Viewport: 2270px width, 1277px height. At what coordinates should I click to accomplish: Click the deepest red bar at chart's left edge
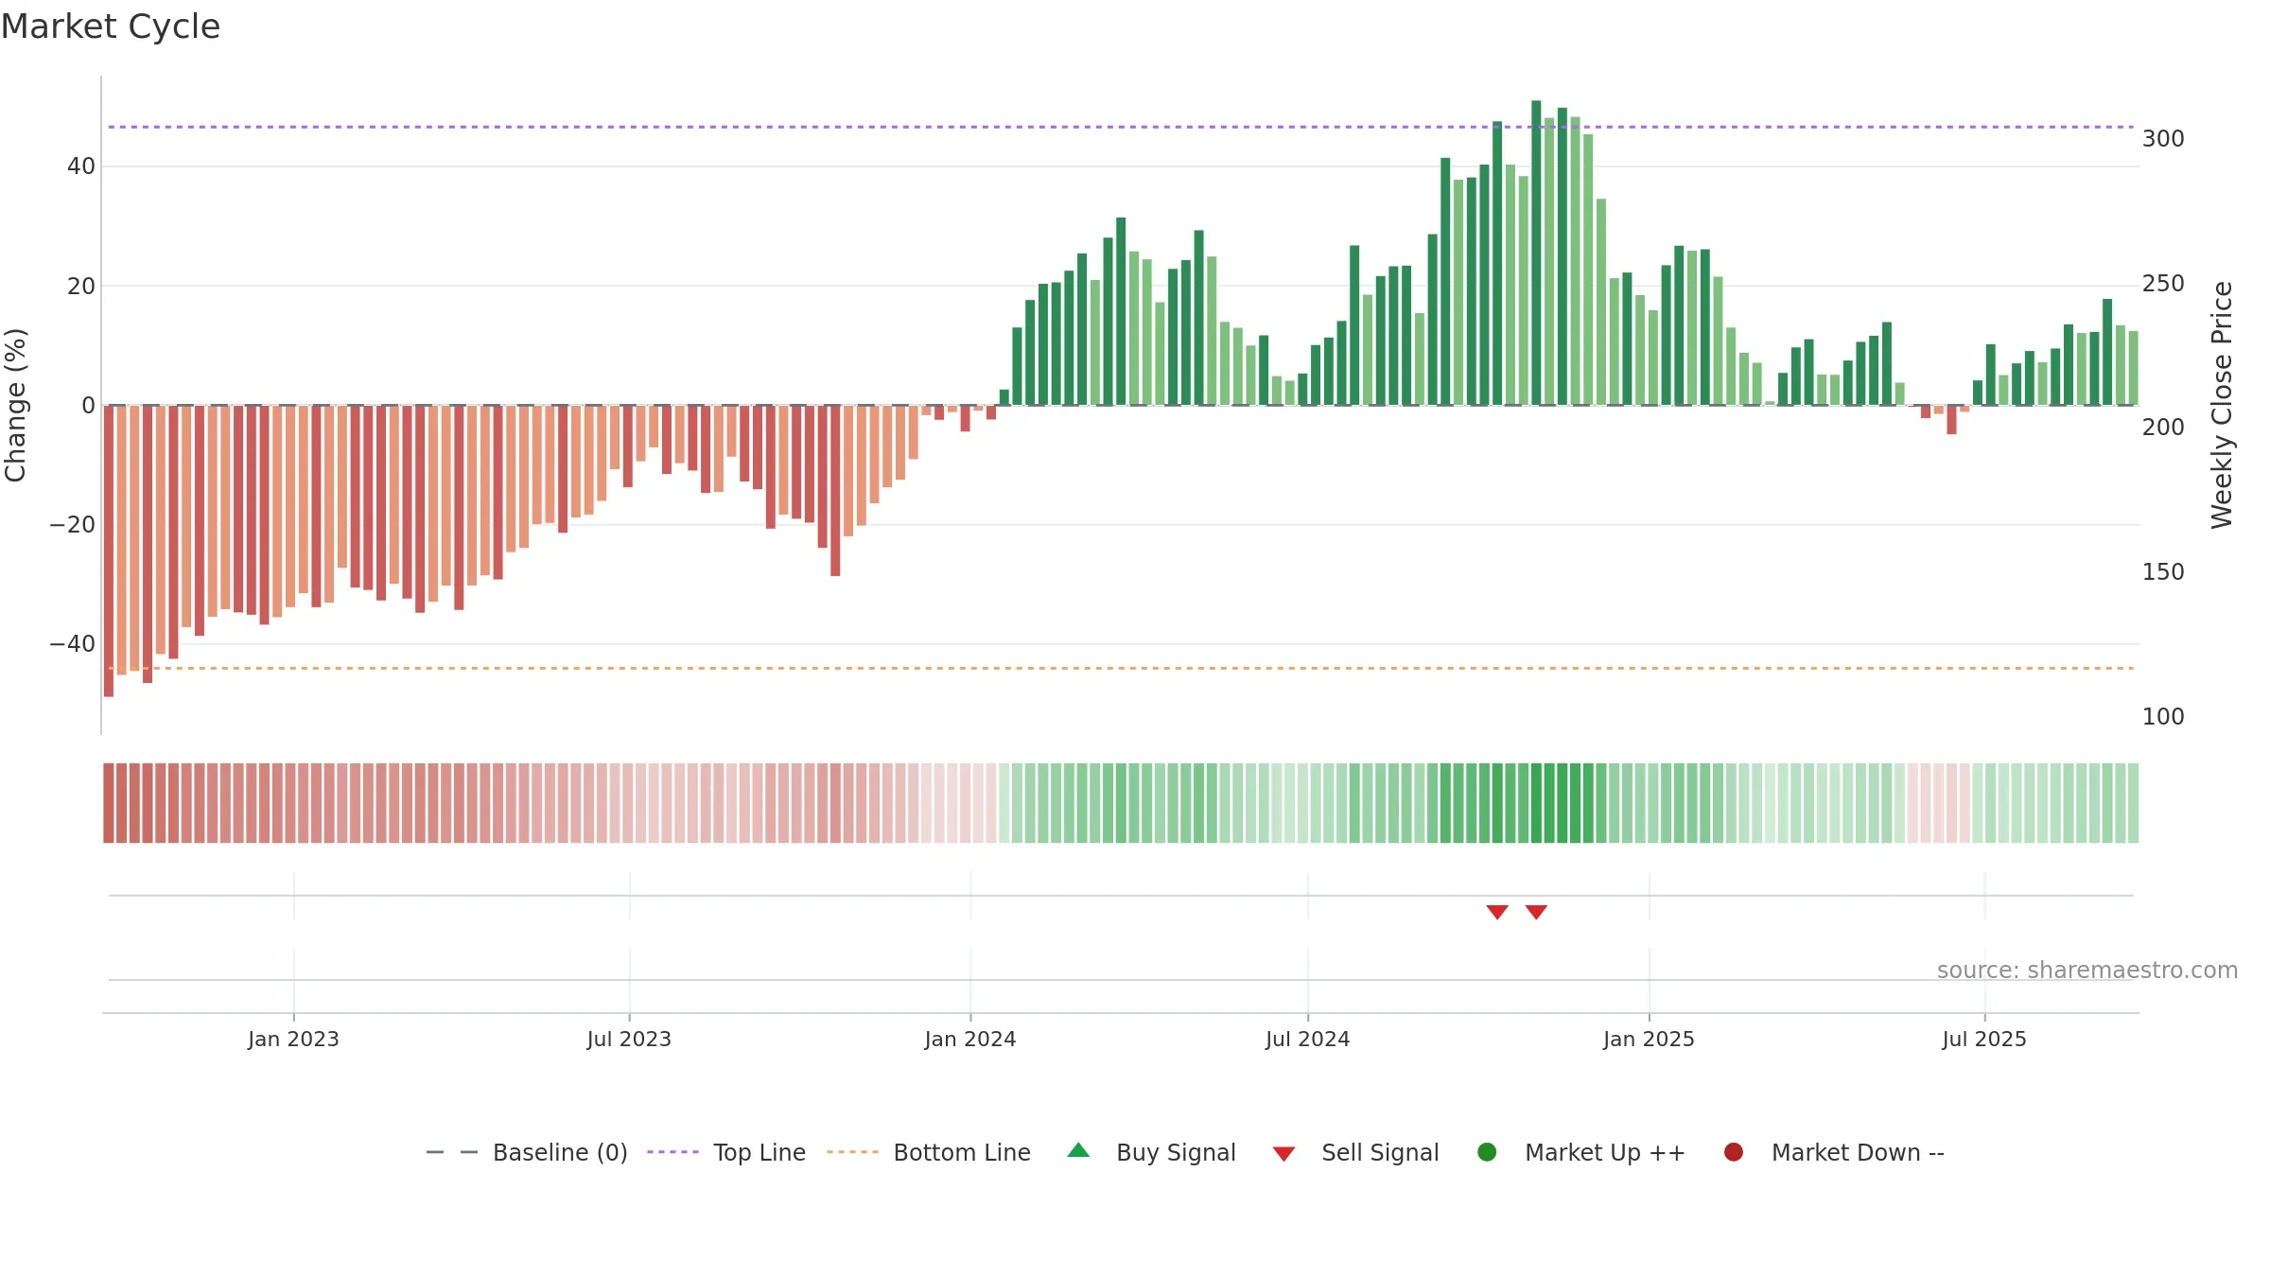pyautogui.click(x=109, y=551)
